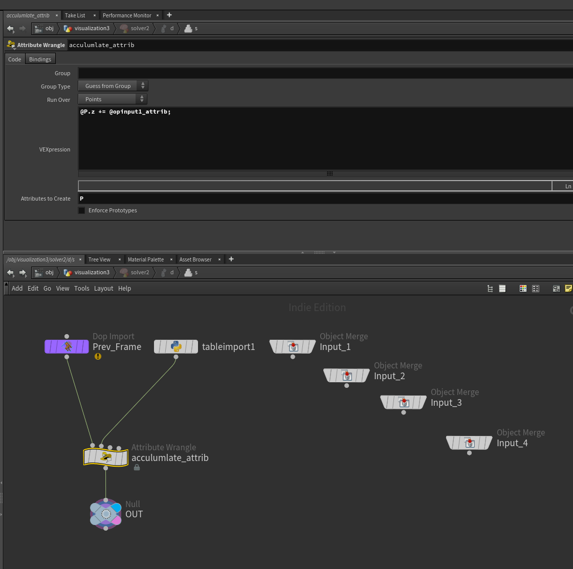Viewport: 573px width, 569px height.
Task: Add a new pane tab next to Asset Browser
Action: [231, 259]
